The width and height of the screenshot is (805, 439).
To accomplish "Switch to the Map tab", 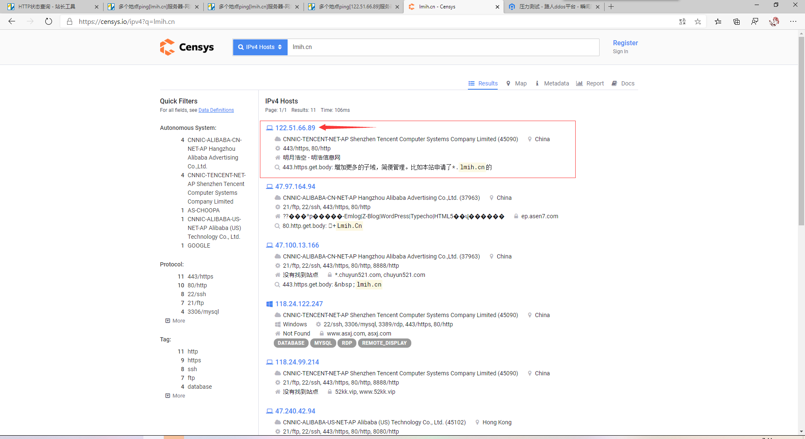I will (517, 83).
